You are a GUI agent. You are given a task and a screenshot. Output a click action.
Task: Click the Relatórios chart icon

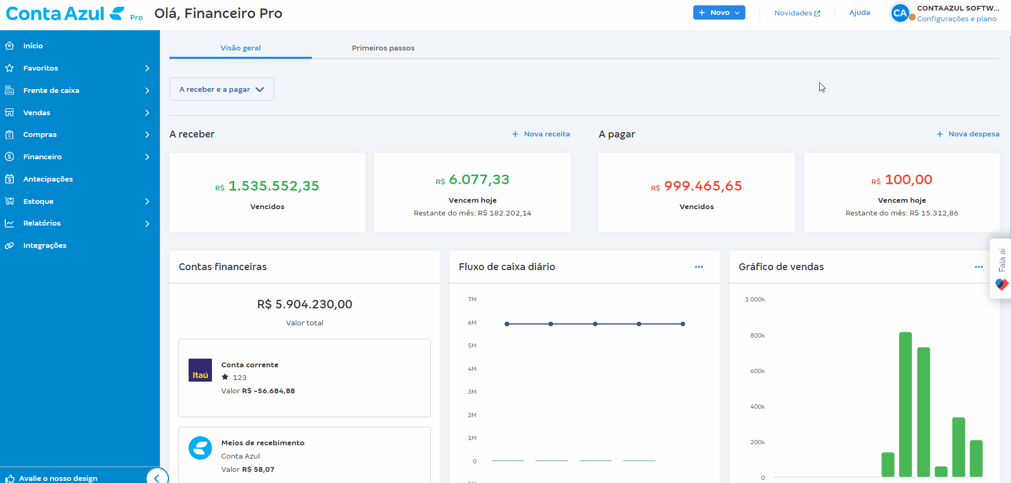pos(10,223)
